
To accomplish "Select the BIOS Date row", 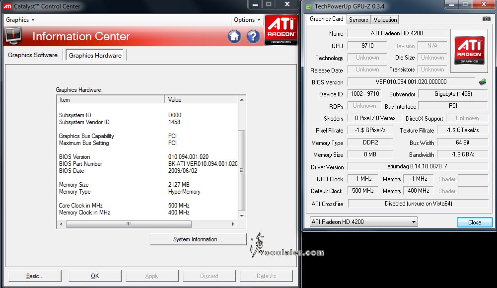I will pyautogui.click(x=147, y=171).
